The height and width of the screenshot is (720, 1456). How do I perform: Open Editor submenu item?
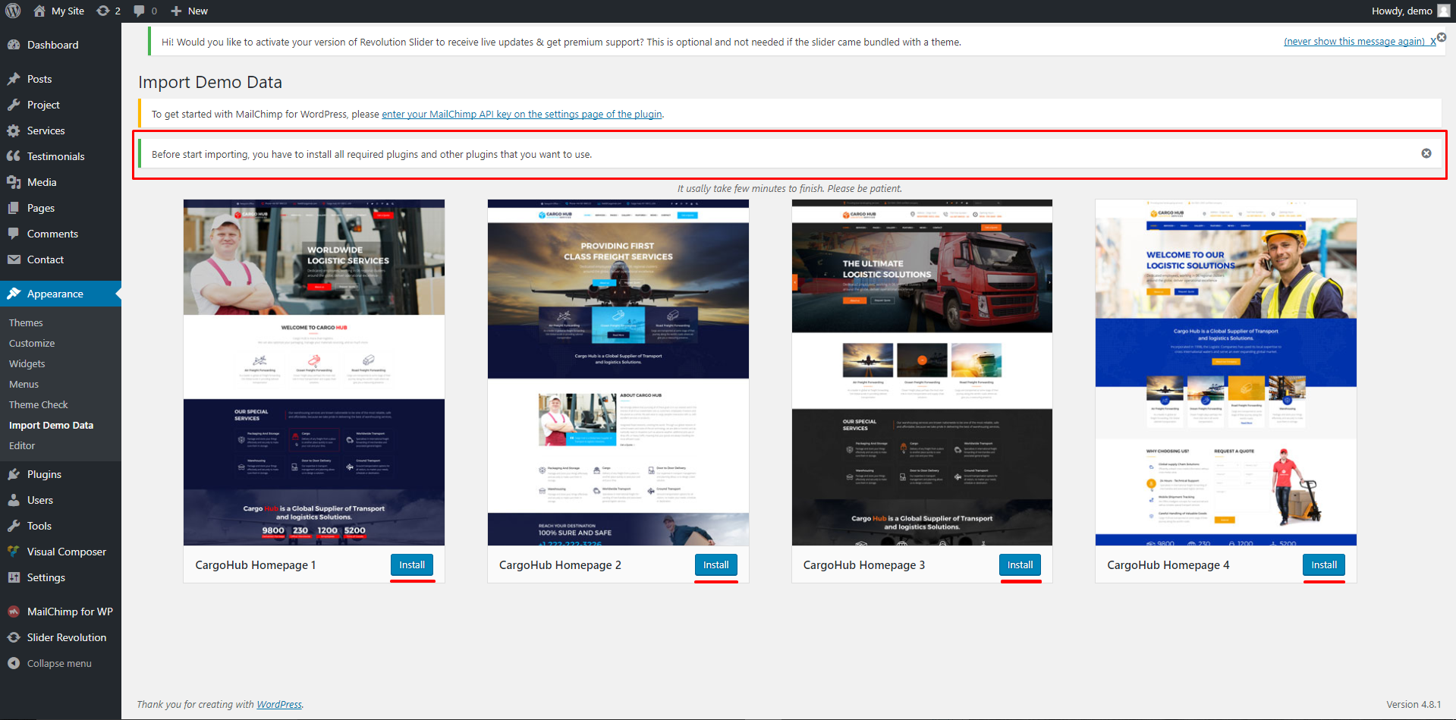[22, 445]
